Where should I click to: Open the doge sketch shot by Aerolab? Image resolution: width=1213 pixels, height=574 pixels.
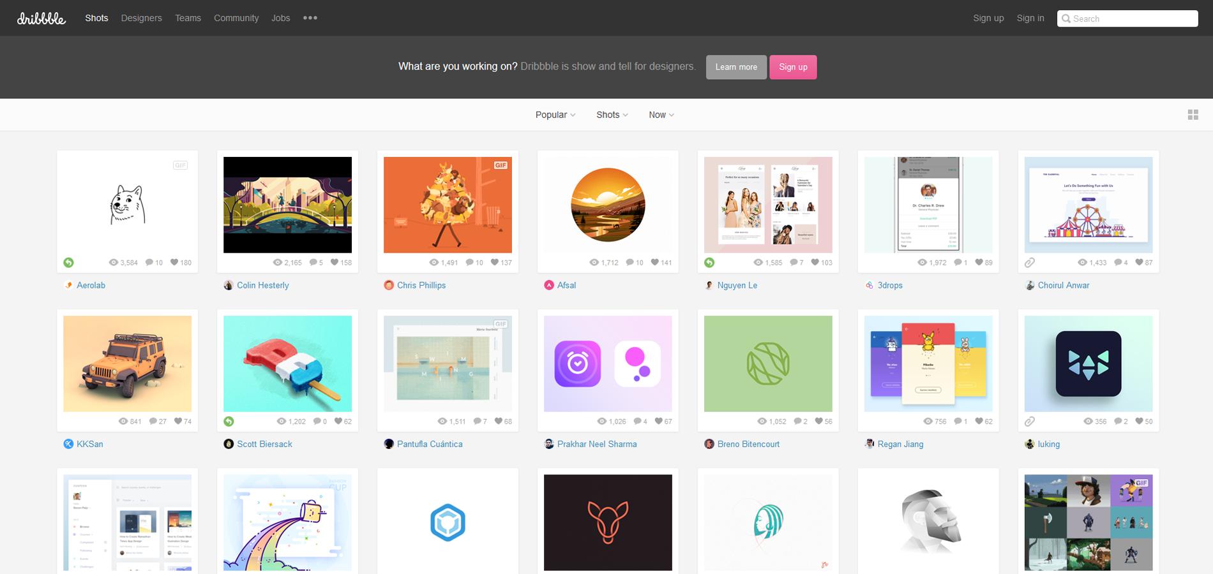[x=128, y=205]
